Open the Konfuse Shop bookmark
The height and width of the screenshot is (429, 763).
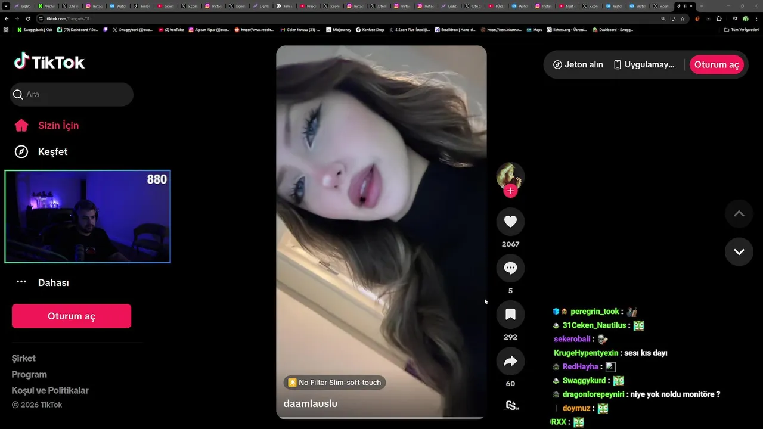(x=370, y=30)
